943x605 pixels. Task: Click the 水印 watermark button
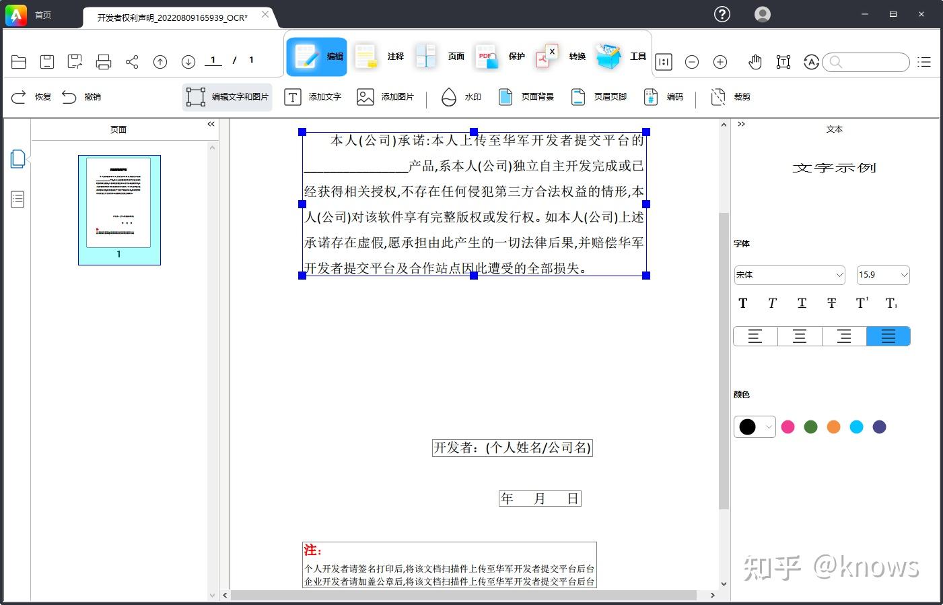click(461, 97)
